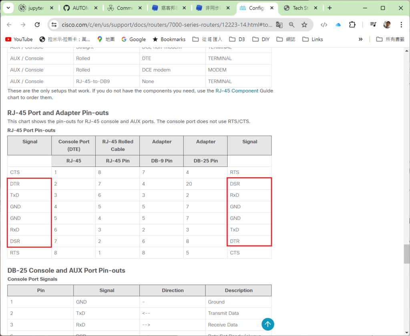The image size is (410, 336).
Task: View site information icon
Action: pos(54,24)
